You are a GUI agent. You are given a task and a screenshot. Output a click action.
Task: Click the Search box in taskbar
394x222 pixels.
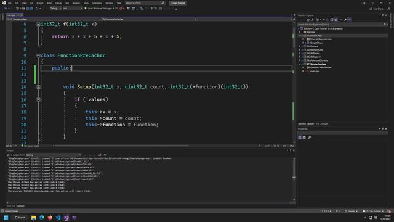(20, 218)
